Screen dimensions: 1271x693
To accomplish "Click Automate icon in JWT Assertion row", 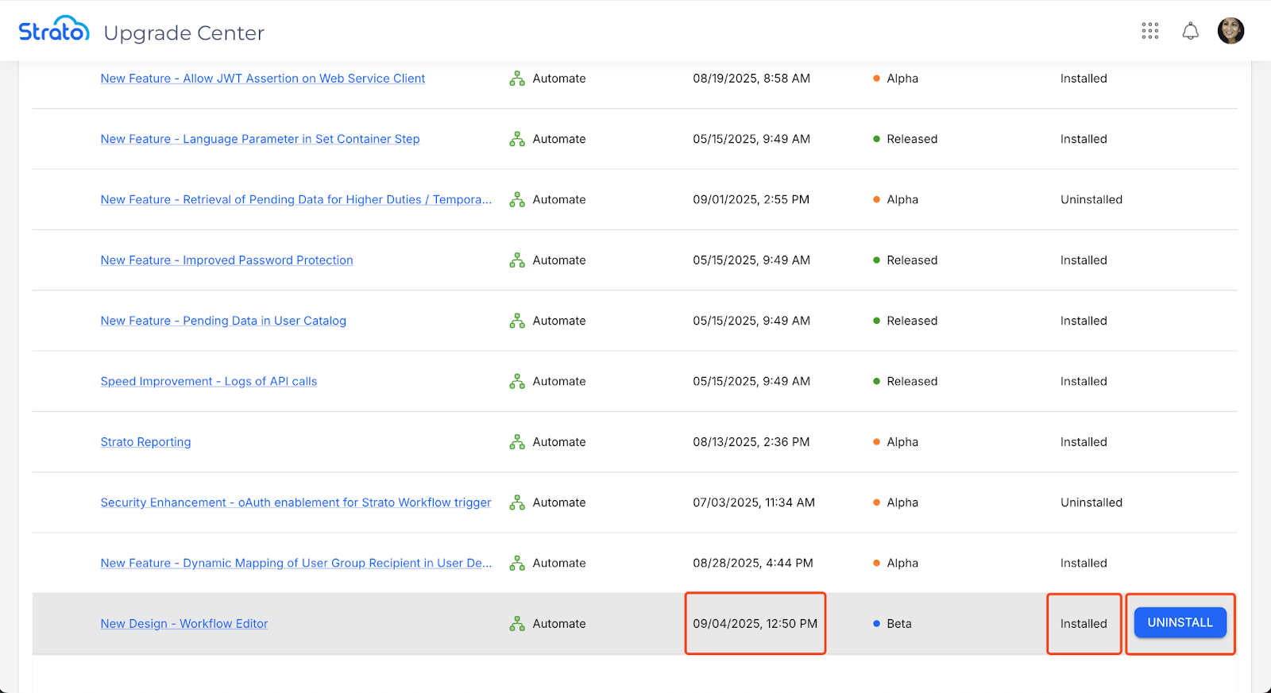I will pyautogui.click(x=517, y=79).
